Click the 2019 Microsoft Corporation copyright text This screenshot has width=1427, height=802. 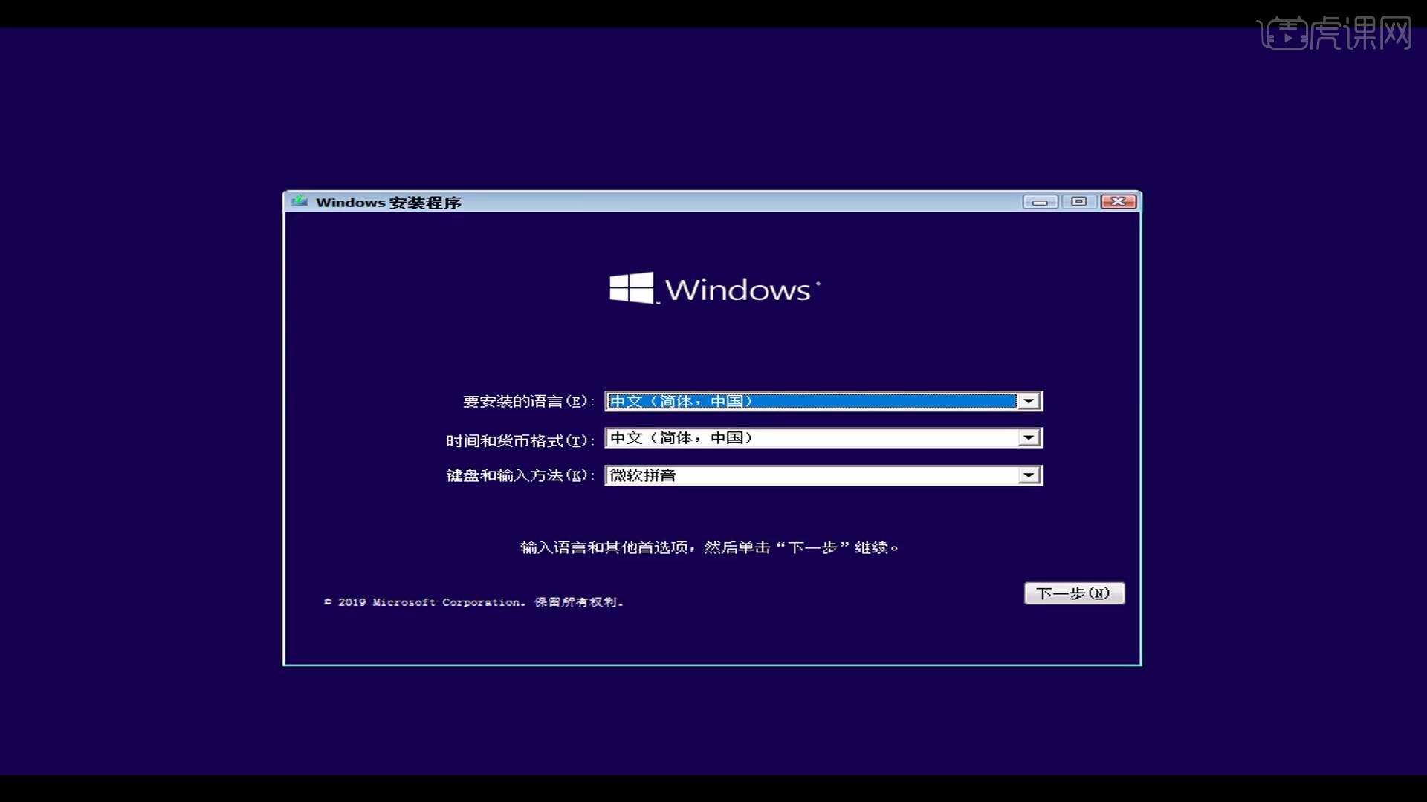click(x=474, y=602)
